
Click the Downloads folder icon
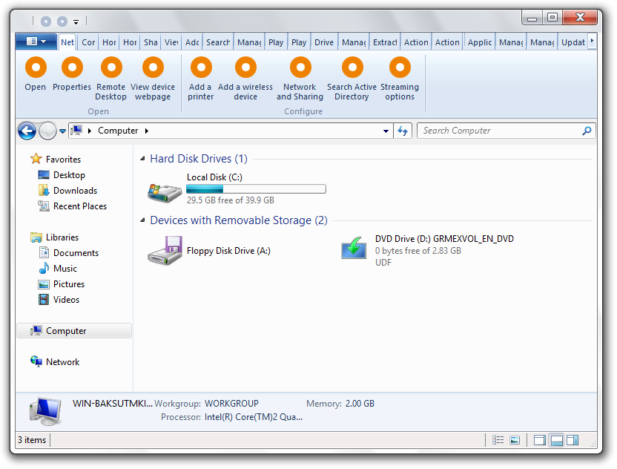44,190
